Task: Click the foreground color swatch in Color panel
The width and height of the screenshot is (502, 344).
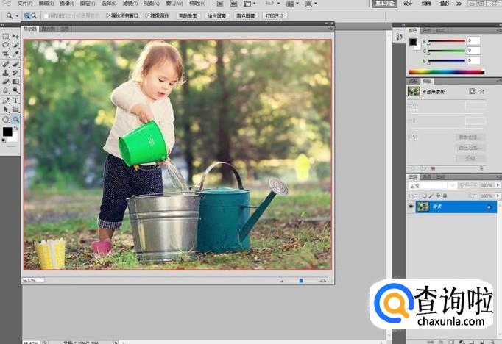Action: click(413, 42)
